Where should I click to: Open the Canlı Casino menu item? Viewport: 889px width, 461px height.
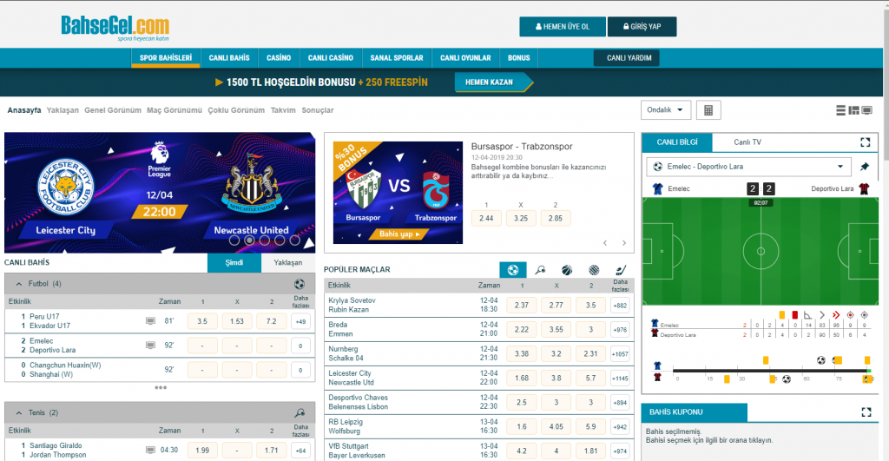tap(330, 58)
